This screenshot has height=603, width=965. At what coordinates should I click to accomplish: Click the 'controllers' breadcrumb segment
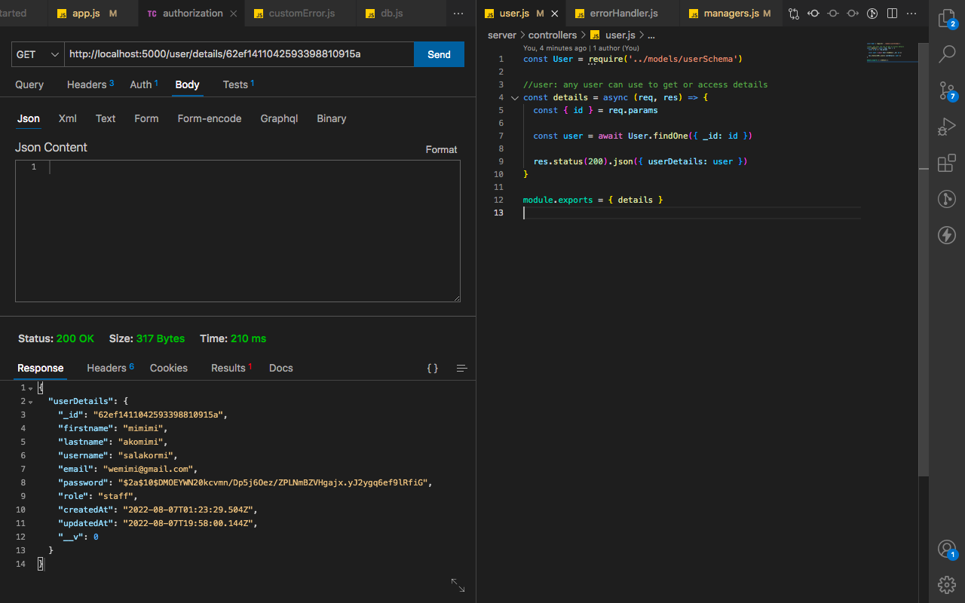[553, 35]
